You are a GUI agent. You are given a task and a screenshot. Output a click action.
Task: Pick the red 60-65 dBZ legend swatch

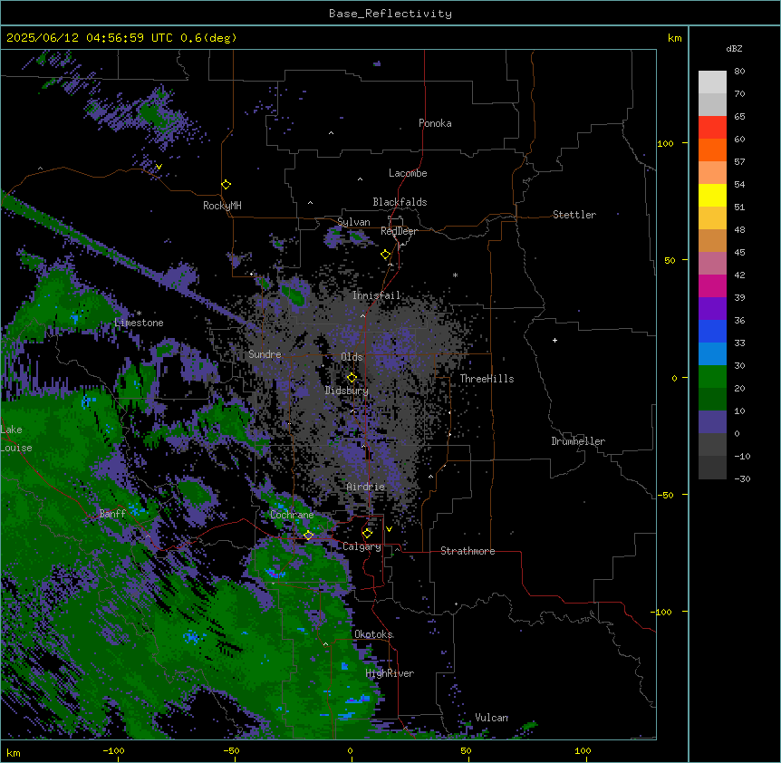(x=712, y=127)
